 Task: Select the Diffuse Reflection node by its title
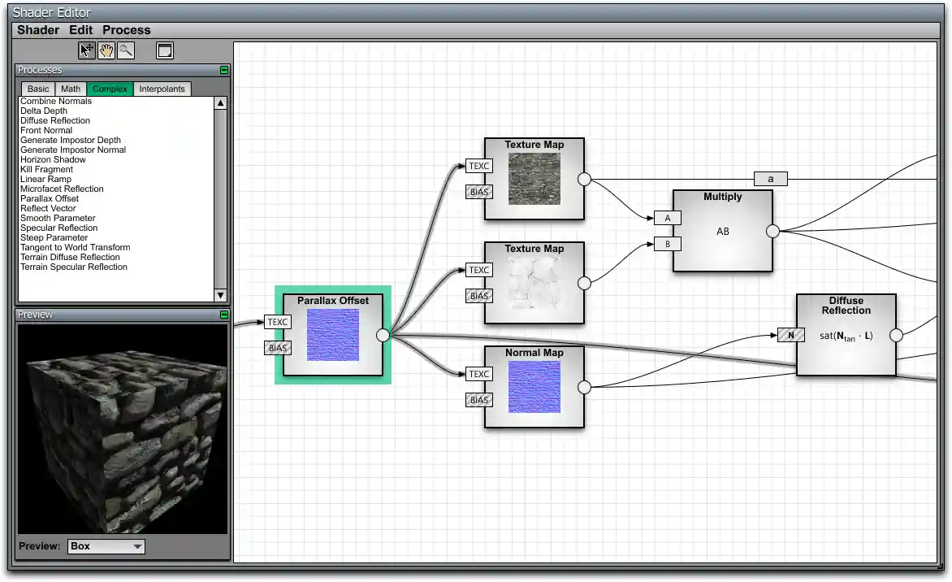click(x=846, y=306)
